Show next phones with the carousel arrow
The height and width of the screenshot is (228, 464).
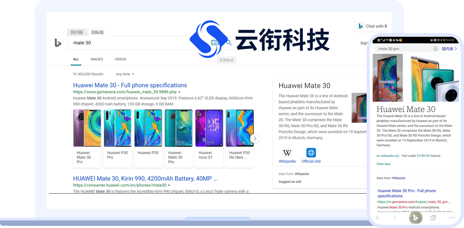coord(255,138)
